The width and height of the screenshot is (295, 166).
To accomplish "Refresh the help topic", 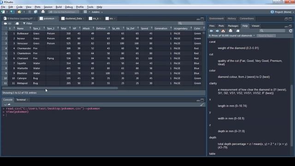I will click(x=291, y=31).
